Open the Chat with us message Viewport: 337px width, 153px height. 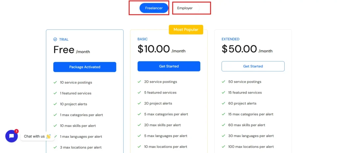click(34, 136)
